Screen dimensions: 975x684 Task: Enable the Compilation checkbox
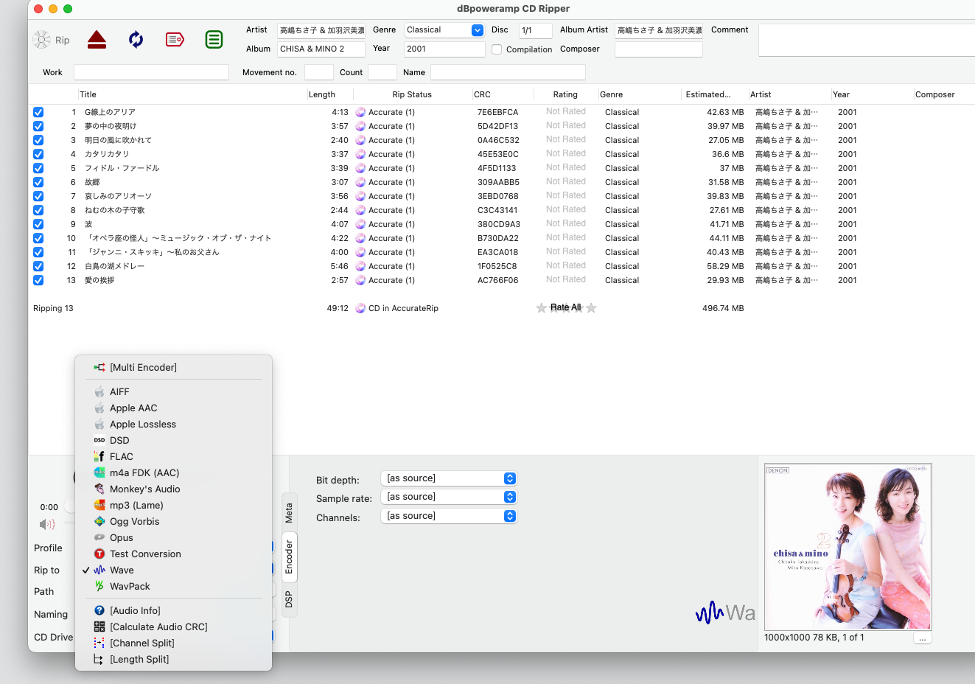pos(497,49)
